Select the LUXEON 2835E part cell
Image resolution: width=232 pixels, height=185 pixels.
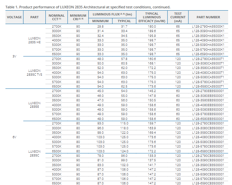(34, 105)
